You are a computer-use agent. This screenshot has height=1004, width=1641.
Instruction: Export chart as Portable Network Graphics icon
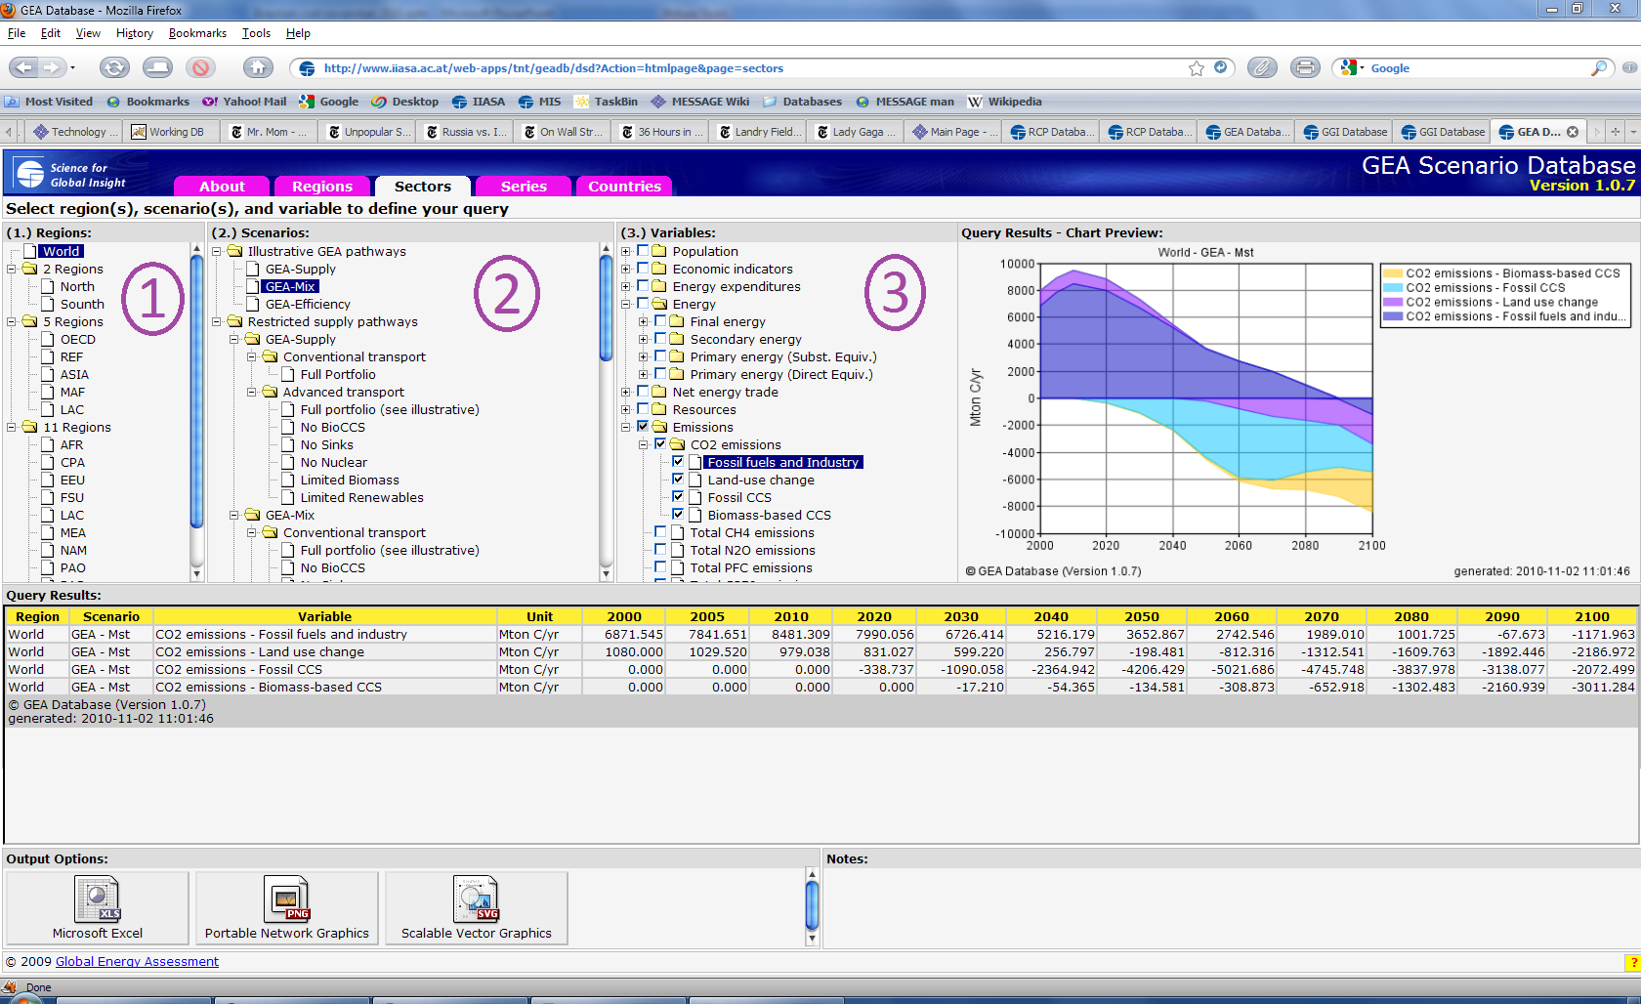coord(287,899)
